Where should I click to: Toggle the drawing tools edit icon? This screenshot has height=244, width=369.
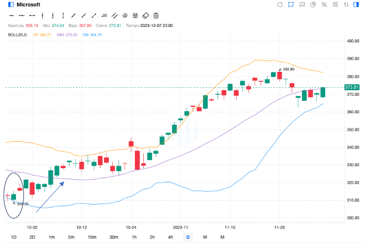(x=291, y=5)
